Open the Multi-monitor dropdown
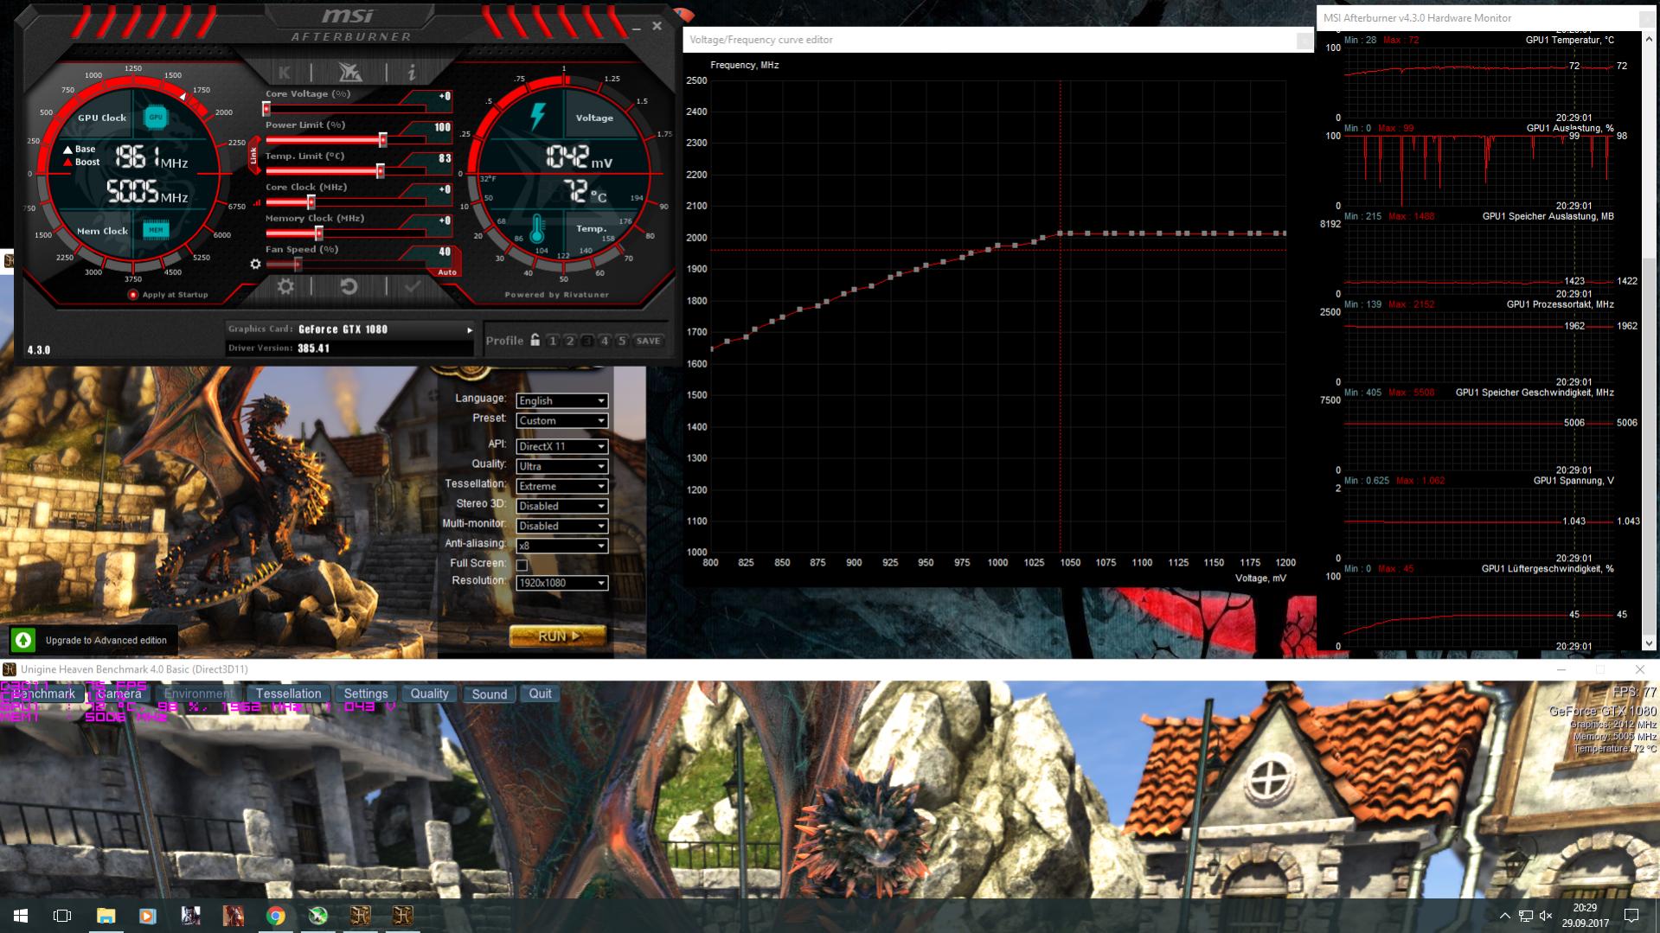 pyautogui.click(x=562, y=526)
